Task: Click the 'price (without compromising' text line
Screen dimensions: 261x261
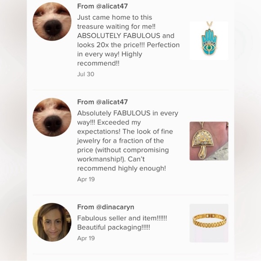Action: [x=123, y=150]
